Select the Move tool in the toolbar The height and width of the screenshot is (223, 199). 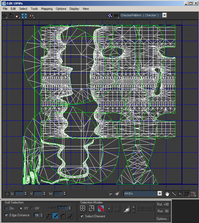click(5, 16)
